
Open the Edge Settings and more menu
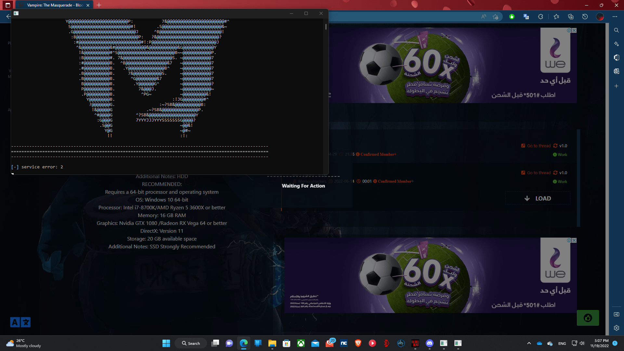[x=615, y=17]
